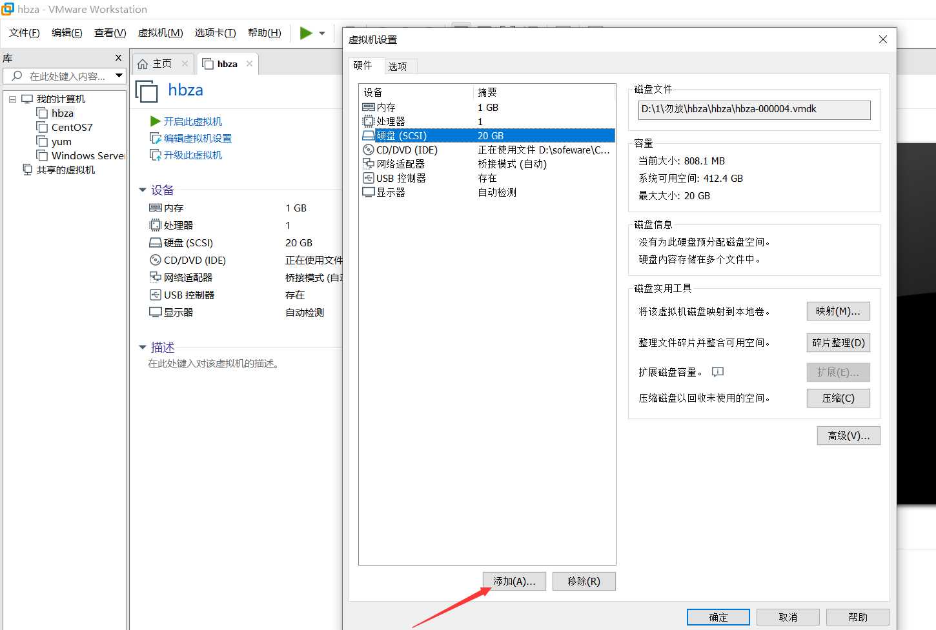This screenshot has width=936, height=630.
Task: Click the 开启此虚拟机 link
Action: (x=192, y=121)
